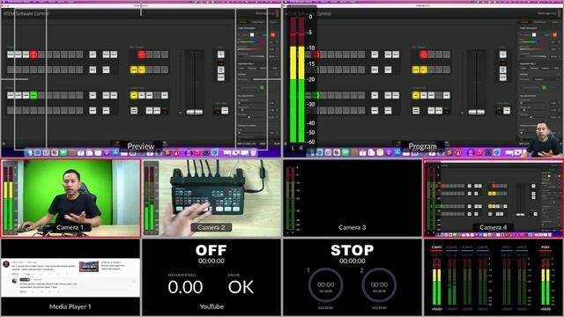Click PREV TRANS button in Preview pane
The width and height of the screenshot is (564, 317).
(x=134, y=110)
